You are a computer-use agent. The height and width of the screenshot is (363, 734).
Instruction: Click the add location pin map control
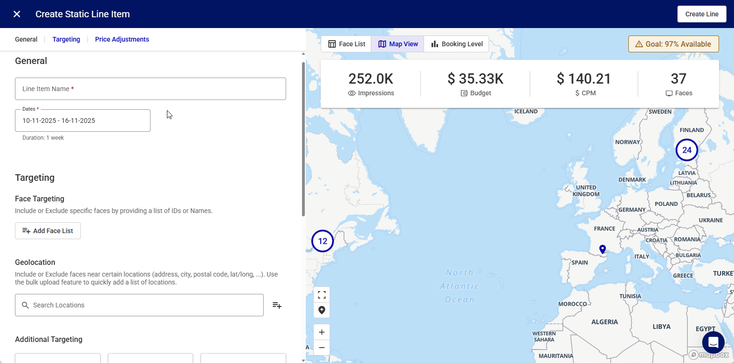click(322, 310)
